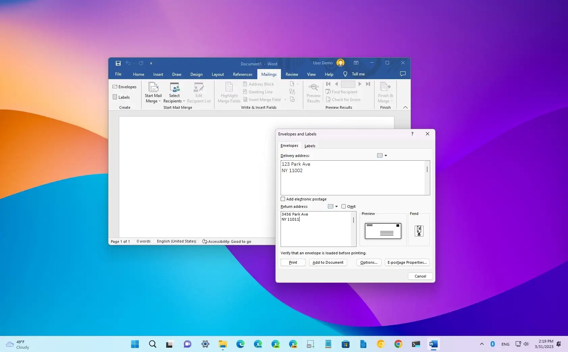
Task: Switch to the References tab
Action: pos(243,74)
